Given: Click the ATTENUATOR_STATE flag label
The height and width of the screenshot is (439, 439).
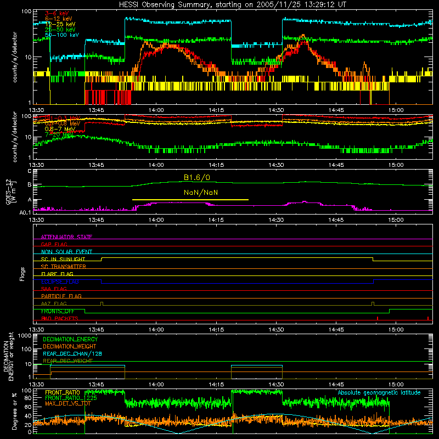Looking at the screenshot, I should tap(66, 237).
